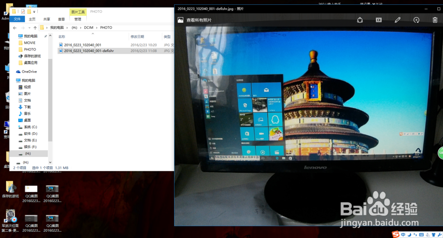Expand chevron after (H:) in breadcrumb

click(x=81, y=27)
